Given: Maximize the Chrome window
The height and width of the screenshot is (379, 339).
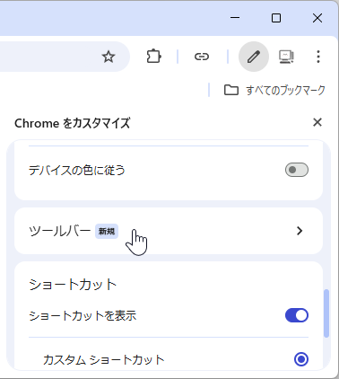Looking at the screenshot, I should pyautogui.click(x=276, y=18).
